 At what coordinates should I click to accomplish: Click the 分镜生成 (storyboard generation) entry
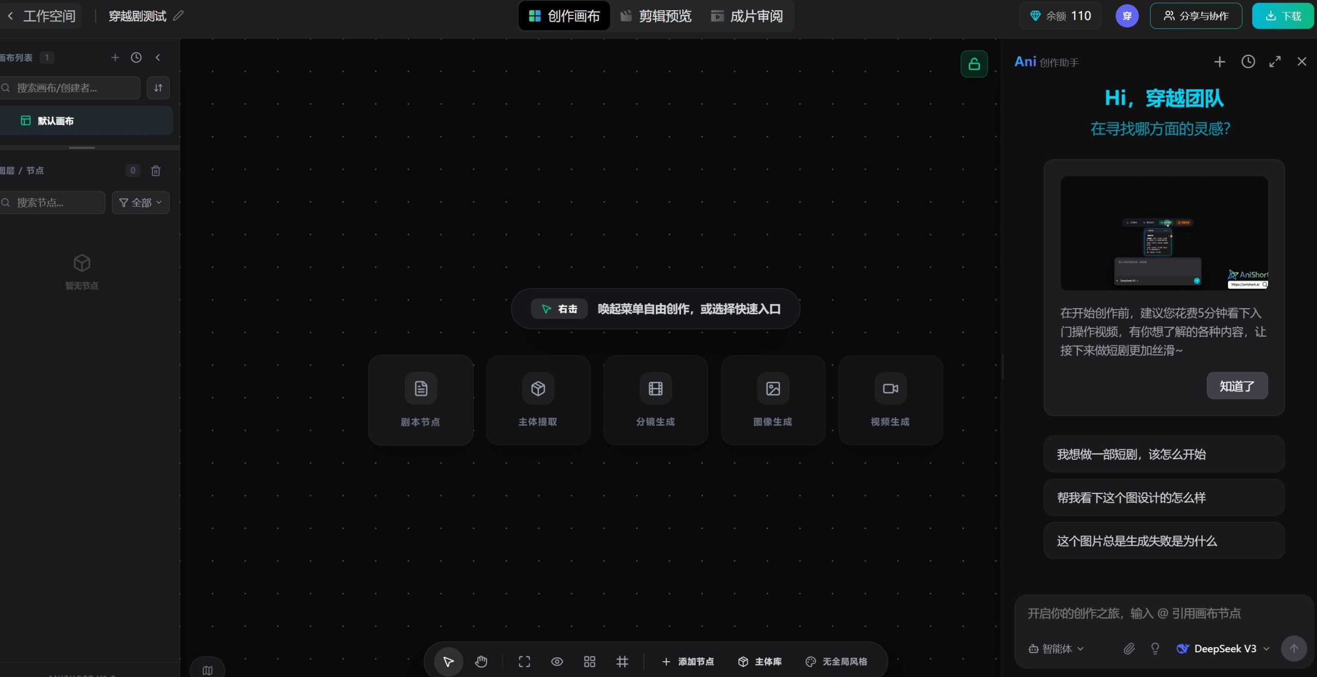(x=655, y=400)
